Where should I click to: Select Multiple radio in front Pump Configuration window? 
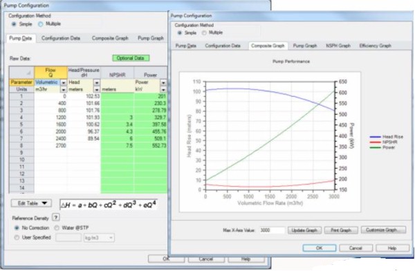204,32
